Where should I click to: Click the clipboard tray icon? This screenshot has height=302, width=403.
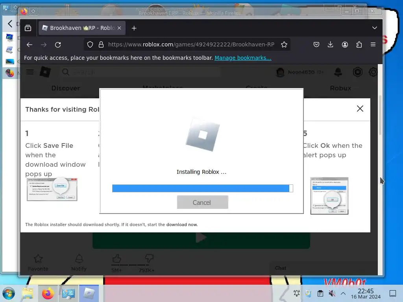pyautogui.click(x=320, y=293)
